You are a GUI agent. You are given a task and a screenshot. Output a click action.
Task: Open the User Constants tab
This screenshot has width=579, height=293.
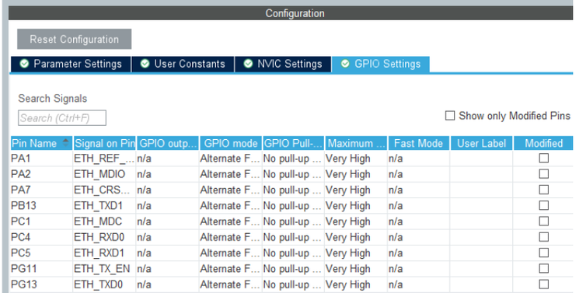pyautogui.click(x=183, y=64)
